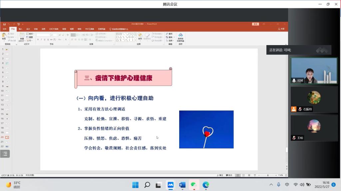Toggle Italic formatting in font group

point(41,39)
